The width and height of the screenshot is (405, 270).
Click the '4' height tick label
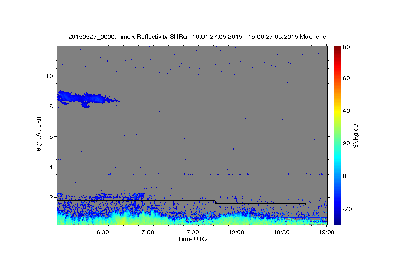[x=52, y=167]
